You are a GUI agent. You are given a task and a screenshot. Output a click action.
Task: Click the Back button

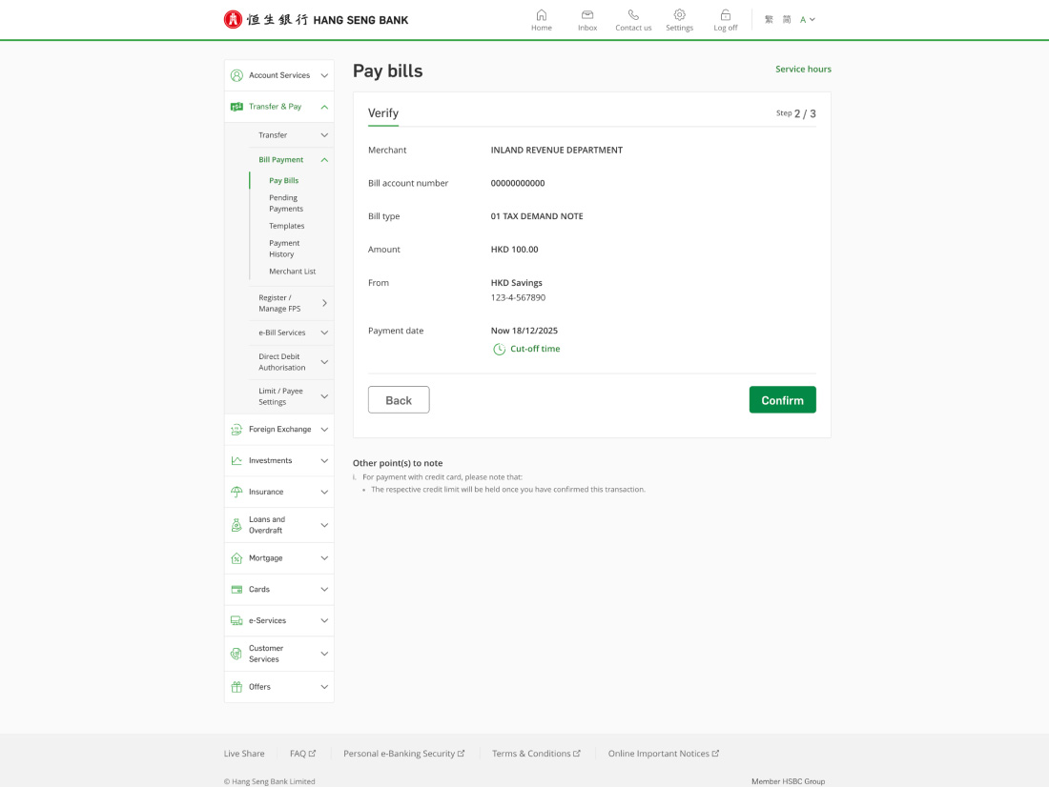coord(399,400)
